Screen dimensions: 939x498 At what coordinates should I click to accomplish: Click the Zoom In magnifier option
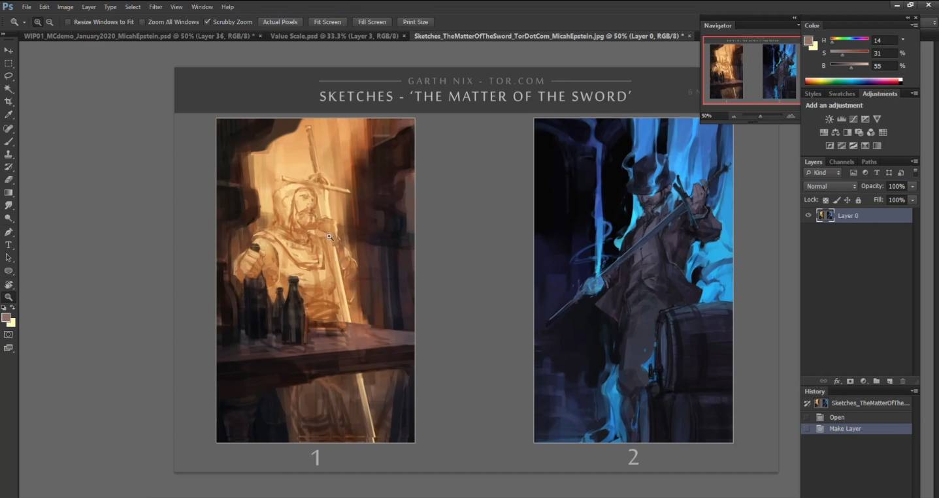pyautogui.click(x=38, y=22)
